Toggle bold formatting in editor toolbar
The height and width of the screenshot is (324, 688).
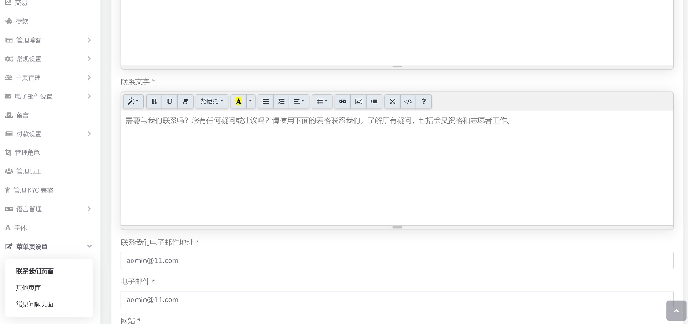[154, 101]
